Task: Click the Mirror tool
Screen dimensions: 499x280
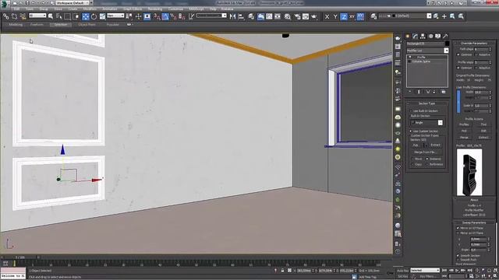Action: click(x=232, y=16)
